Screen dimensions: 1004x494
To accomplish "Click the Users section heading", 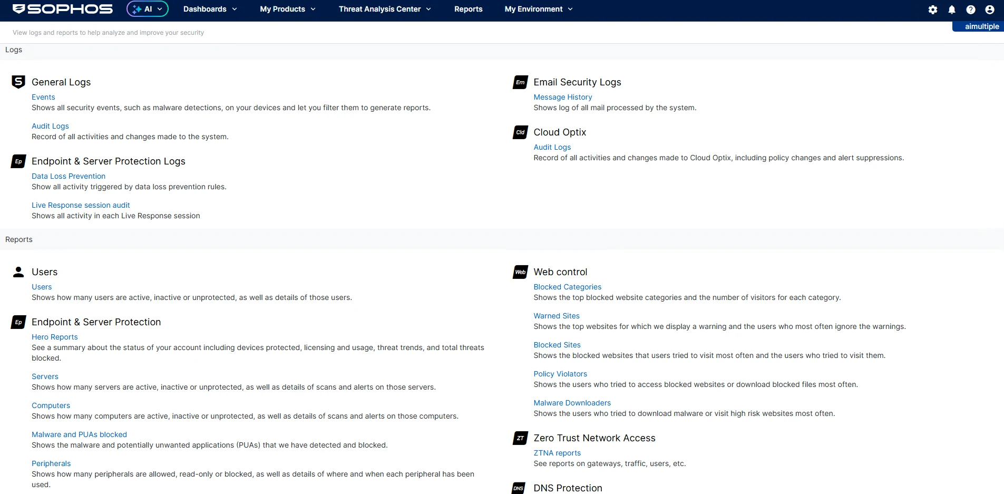I will tap(45, 272).
